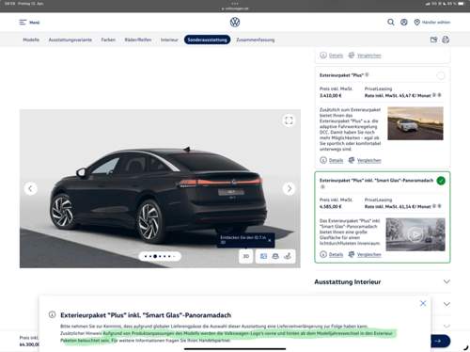The width and height of the screenshot is (470, 352).
Task: Select the Exterieurpaket "Plus" radio option
Action: click(441, 75)
